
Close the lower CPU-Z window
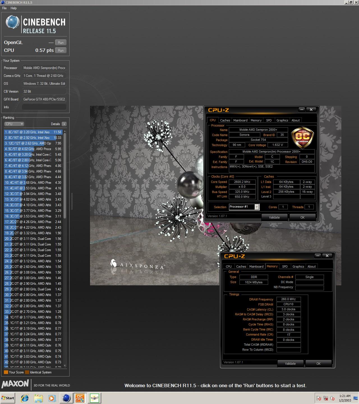(327, 256)
